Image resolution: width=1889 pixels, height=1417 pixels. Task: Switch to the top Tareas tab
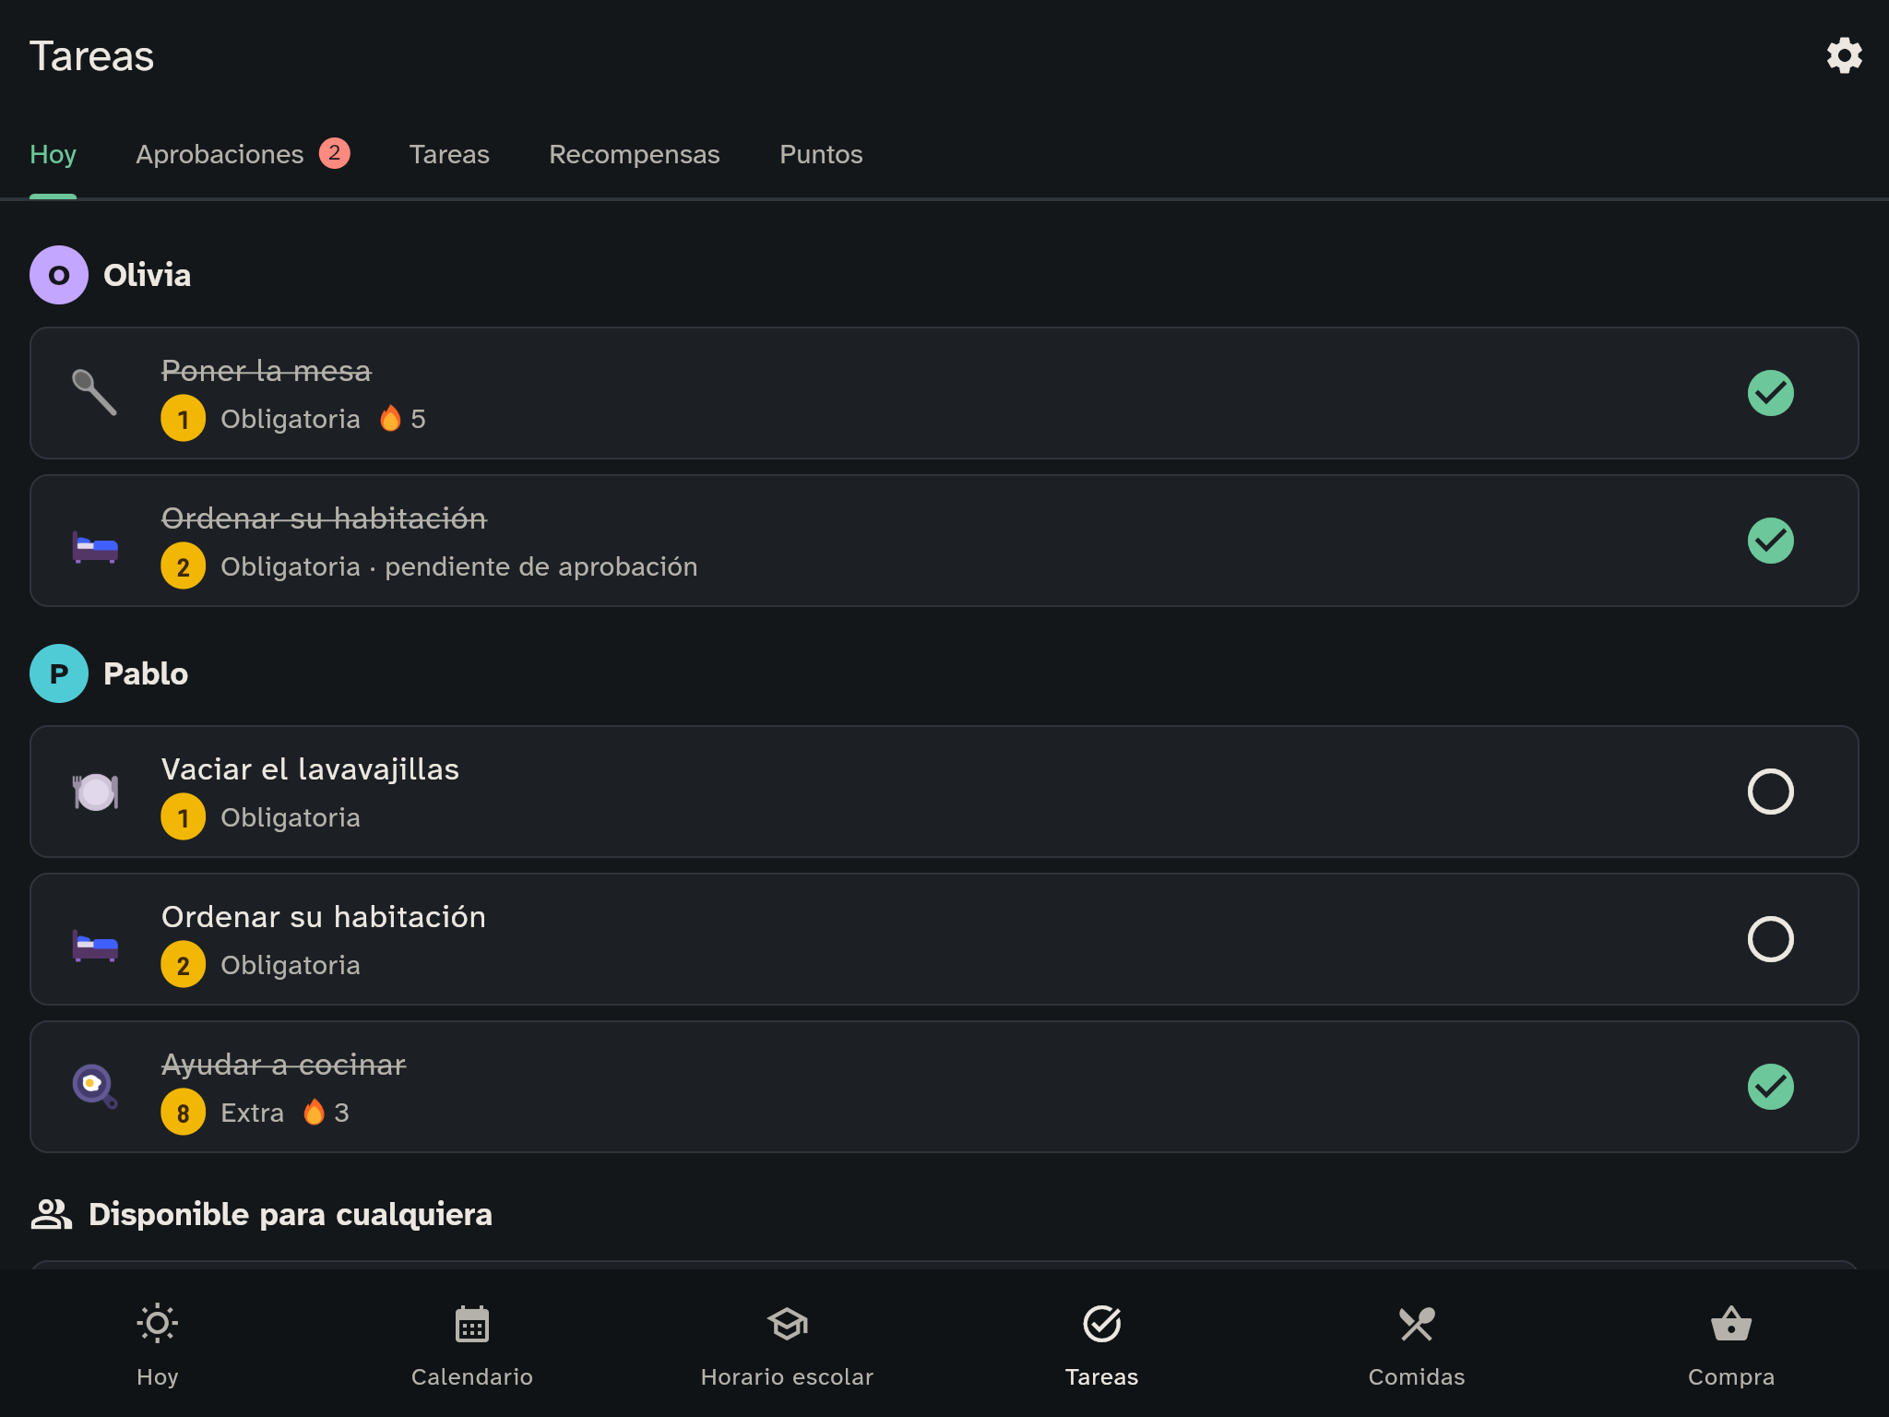coord(449,154)
